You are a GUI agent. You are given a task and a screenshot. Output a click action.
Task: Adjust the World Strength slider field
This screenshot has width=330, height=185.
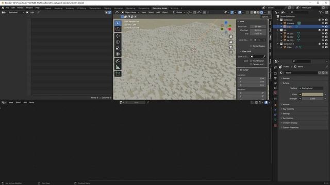[x=312, y=99]
